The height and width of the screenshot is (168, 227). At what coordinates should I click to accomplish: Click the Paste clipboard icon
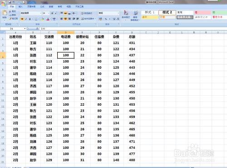click(x=5, y=13)
